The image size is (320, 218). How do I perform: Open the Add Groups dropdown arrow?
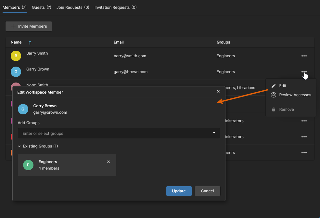pos(214,133)
